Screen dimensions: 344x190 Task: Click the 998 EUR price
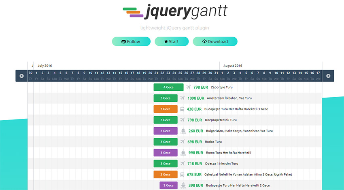point(196,153)
